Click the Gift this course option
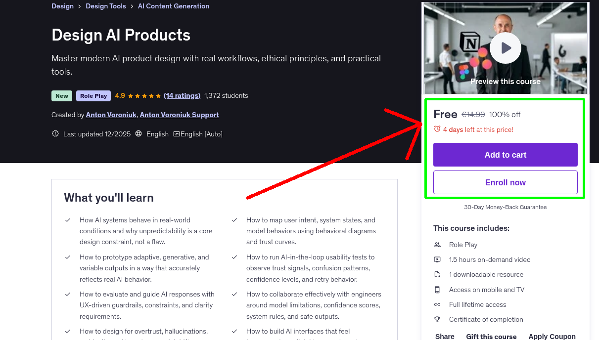Image resolution: width=599 pixels, height=340 pixels. 491,336
